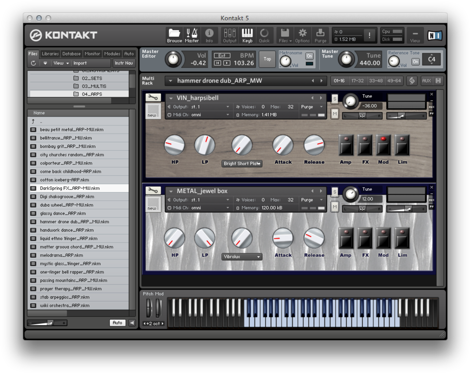Screen dimensions: 470x373
Task: Switch to the Database tab
Action: [72, 53]
